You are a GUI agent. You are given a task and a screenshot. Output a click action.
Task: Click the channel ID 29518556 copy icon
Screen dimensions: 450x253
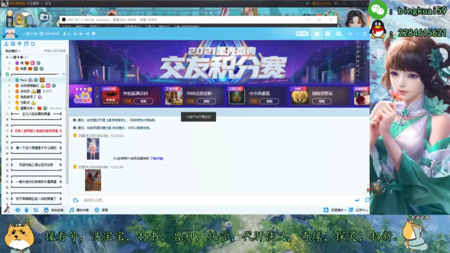coord(41,34)
